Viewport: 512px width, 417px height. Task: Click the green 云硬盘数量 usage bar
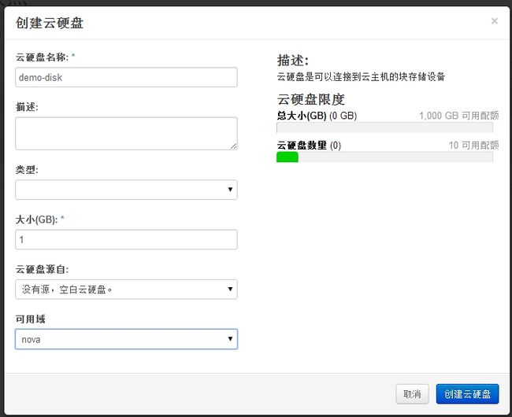tap(288, 157)
